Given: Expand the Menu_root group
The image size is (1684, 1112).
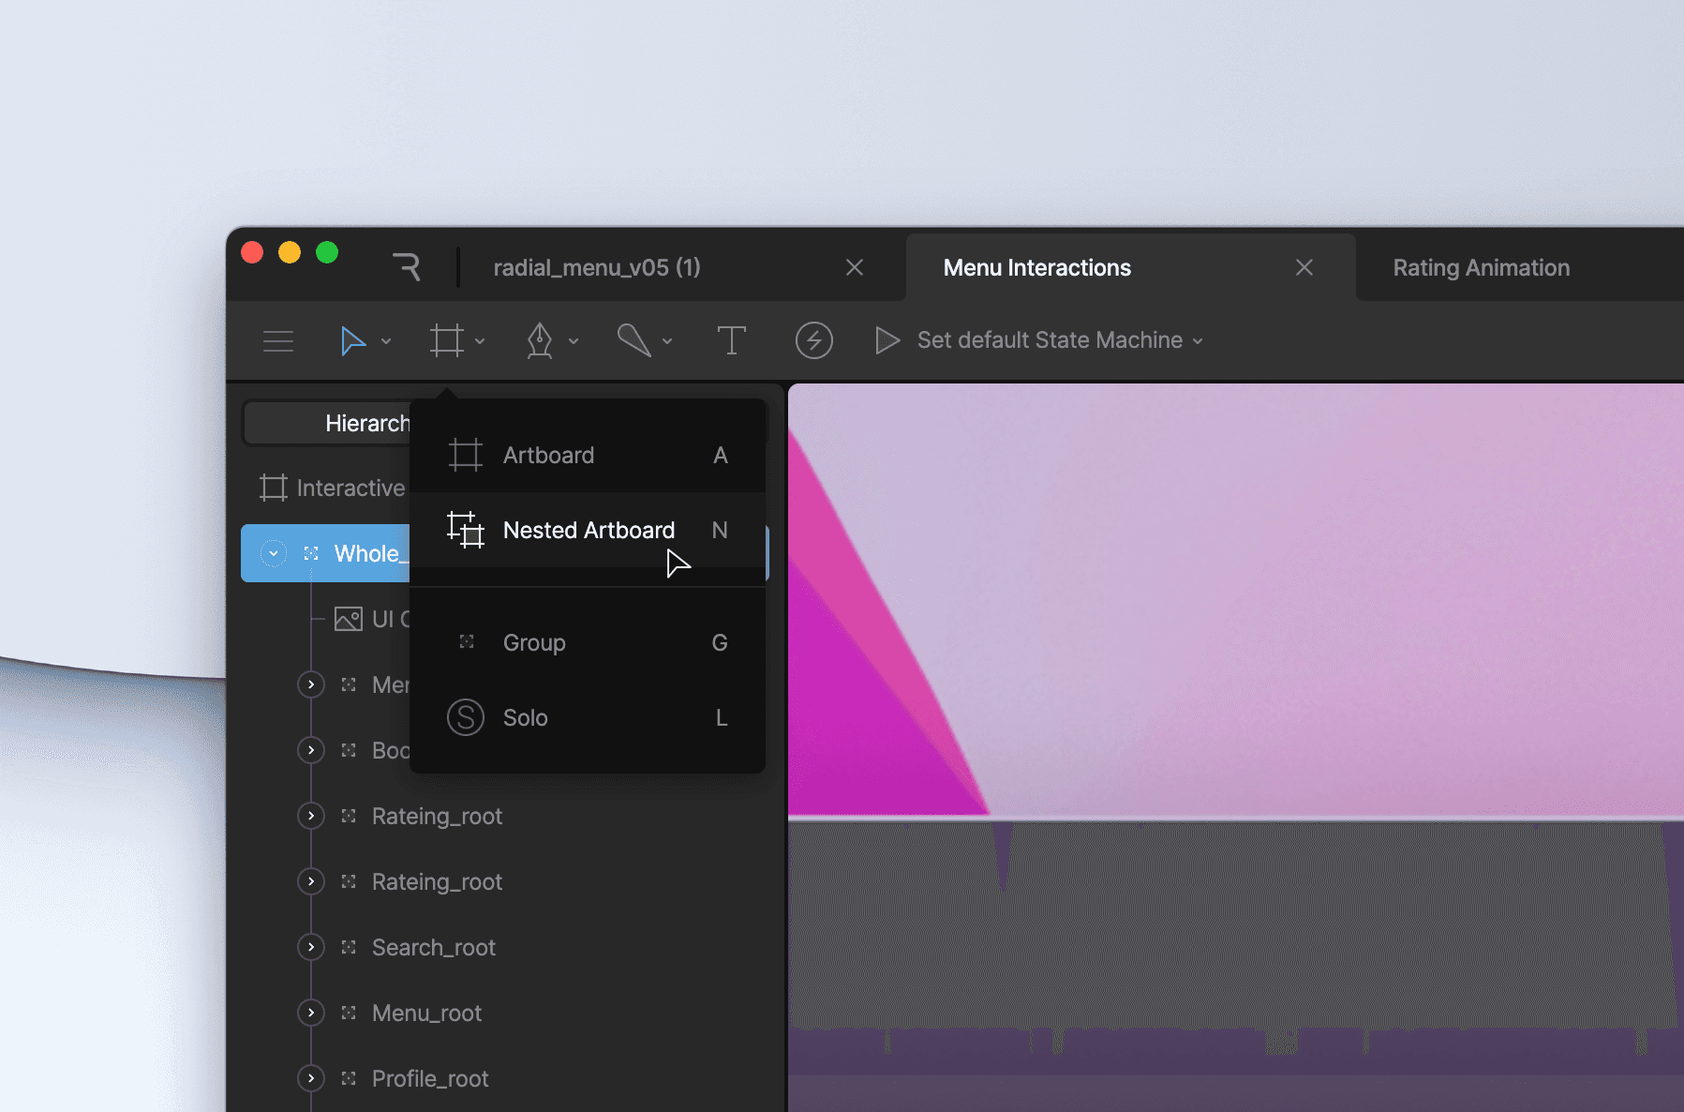Looking at the screenshot, I should pos(311,1013).
